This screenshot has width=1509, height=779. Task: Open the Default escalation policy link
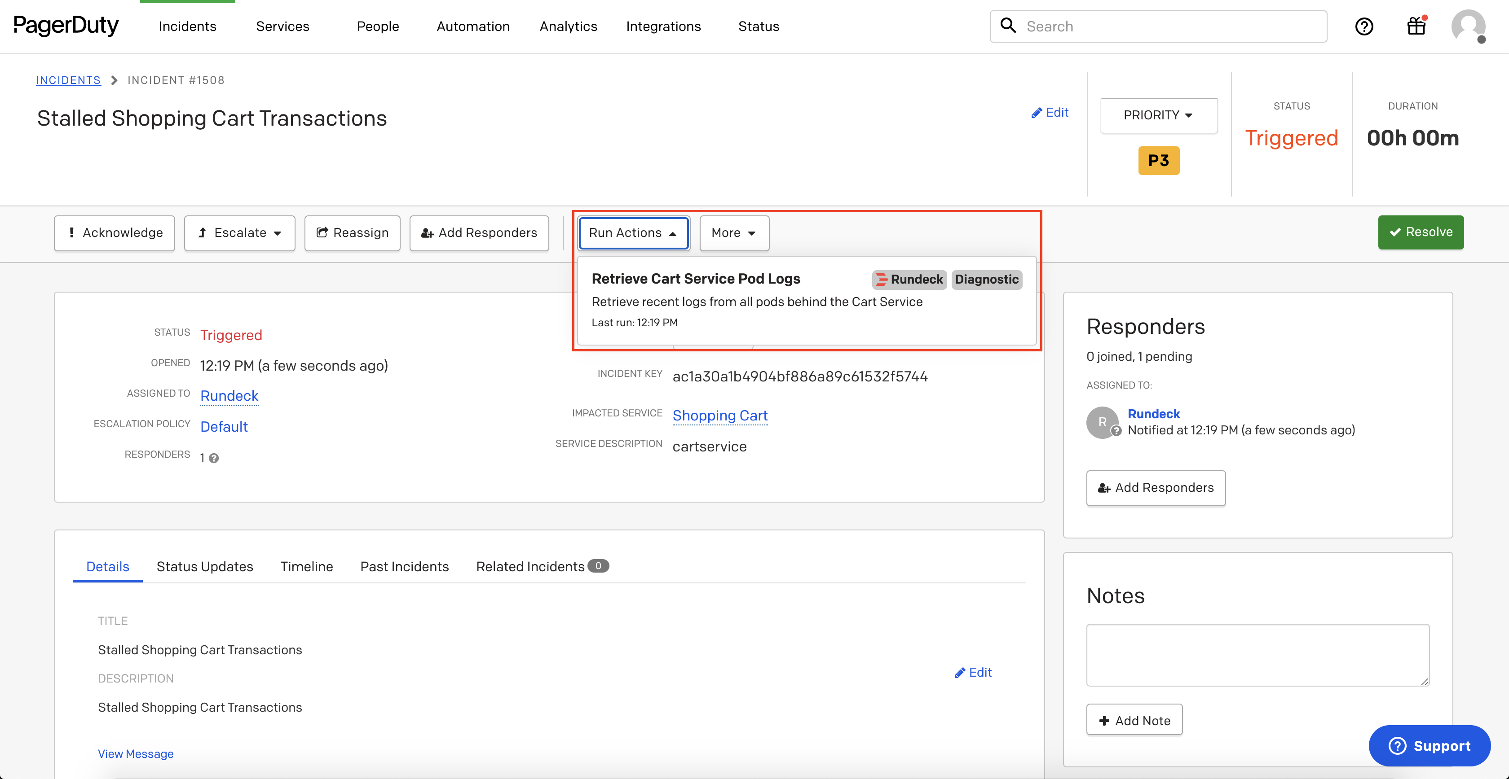[224, 427]
